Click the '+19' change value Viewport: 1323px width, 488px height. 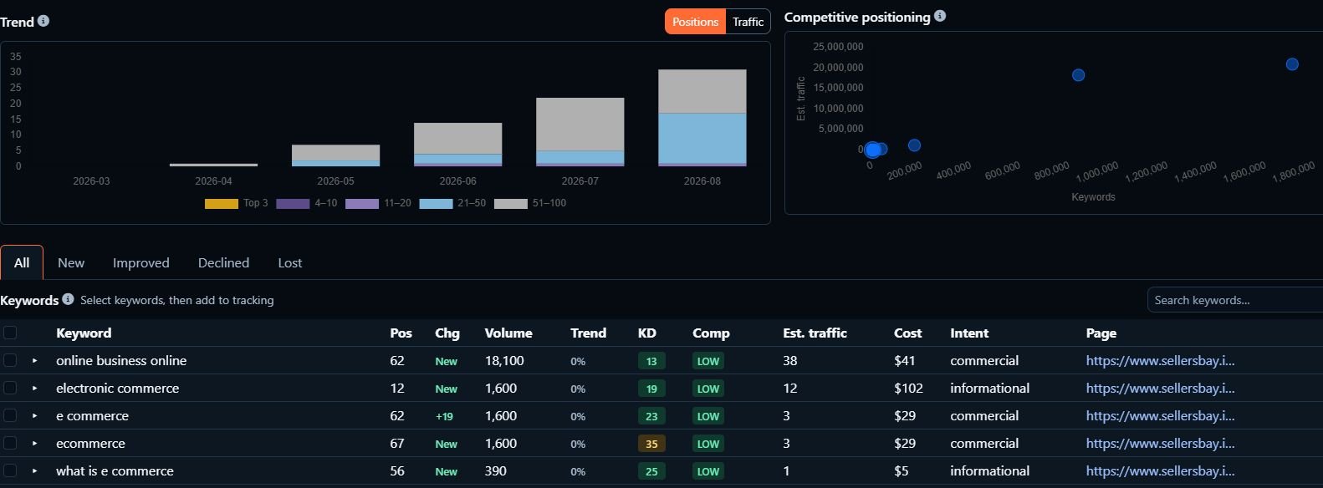pos(444,416)
